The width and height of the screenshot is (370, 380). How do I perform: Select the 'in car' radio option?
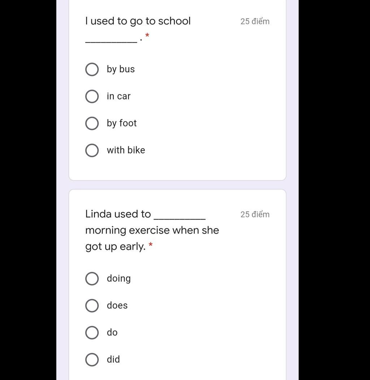tap(92, 96)
